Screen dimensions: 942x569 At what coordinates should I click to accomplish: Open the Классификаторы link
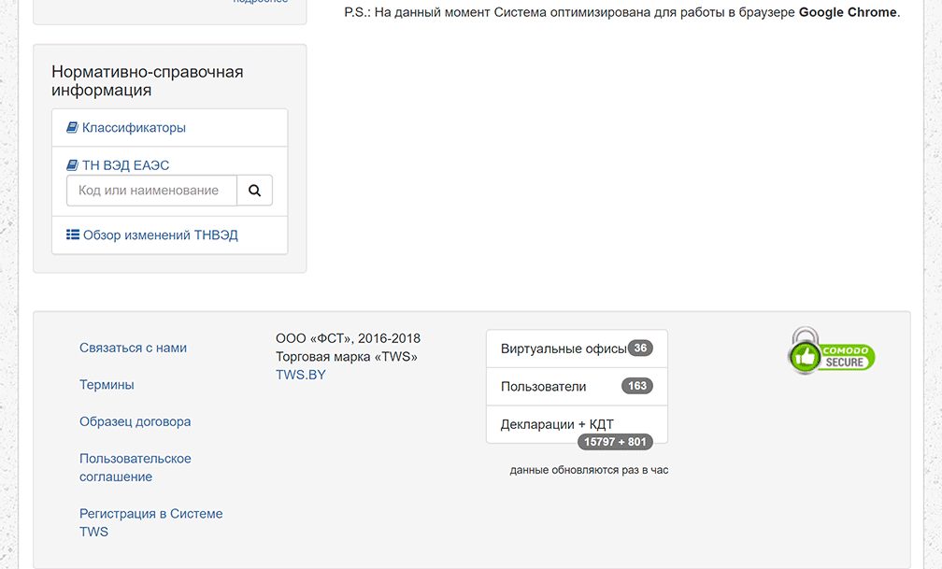pos(134,127)
